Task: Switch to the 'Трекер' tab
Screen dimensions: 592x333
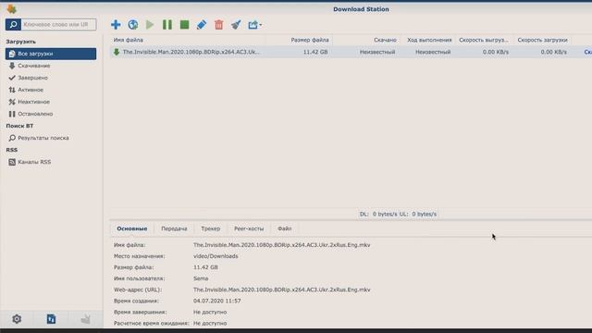Action: point(211,228)
